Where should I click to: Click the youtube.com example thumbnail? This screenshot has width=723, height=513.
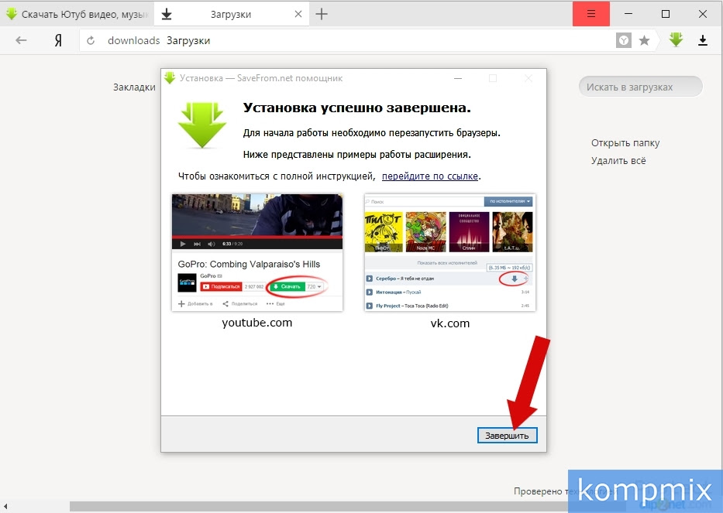coord(257,252)
